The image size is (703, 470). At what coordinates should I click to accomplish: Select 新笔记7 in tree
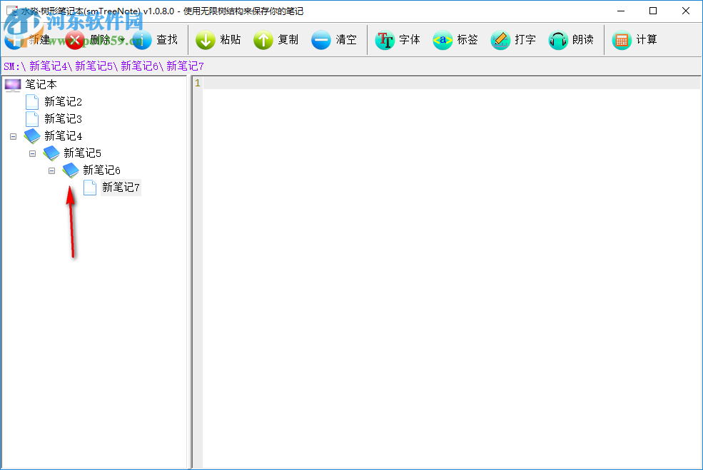coord(121,188)
